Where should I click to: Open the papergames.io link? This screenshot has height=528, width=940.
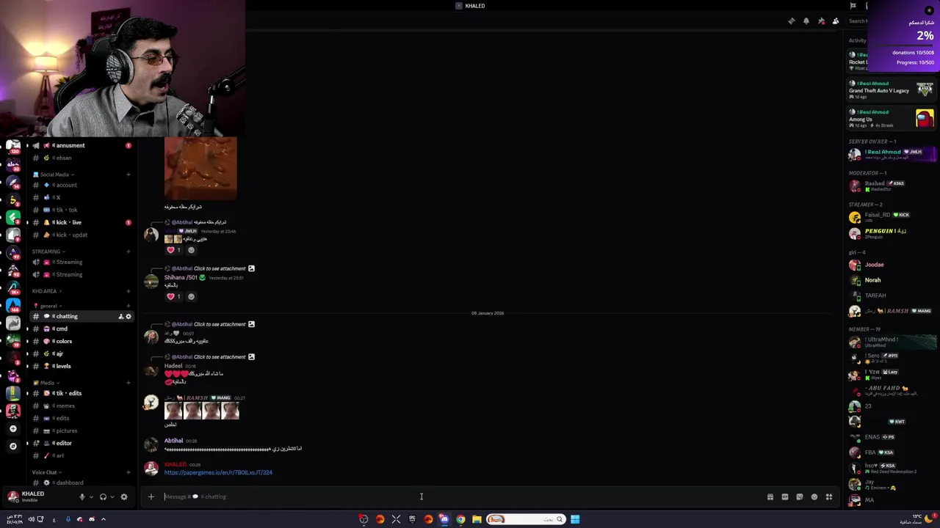pyautogui.click(x=218, y=472)
